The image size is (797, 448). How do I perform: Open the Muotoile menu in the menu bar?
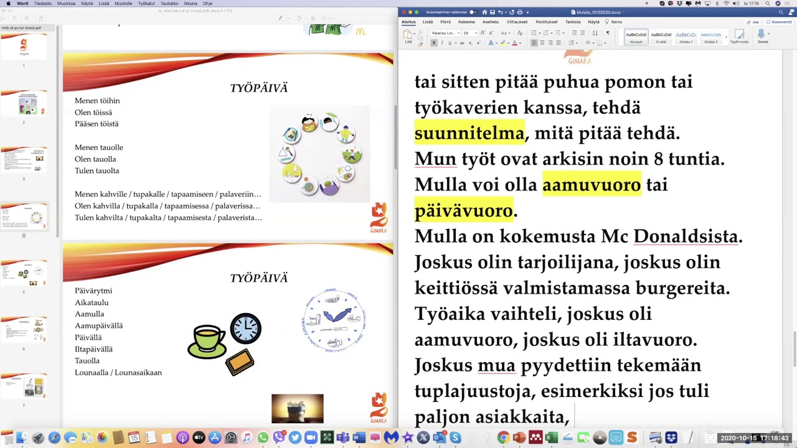(x=123, y=3)
